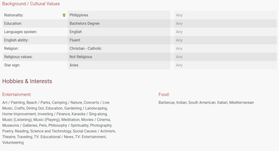
Task: Select the Philippines nationality value
Action: coord(79,15)
